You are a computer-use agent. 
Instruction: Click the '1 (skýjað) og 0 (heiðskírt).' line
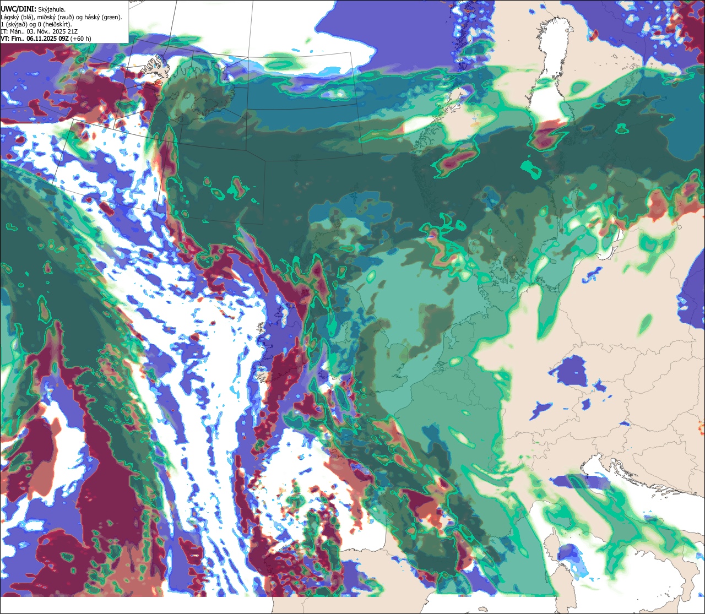[36, 24]
